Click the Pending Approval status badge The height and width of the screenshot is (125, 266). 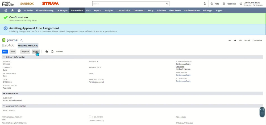pos(28,46)
